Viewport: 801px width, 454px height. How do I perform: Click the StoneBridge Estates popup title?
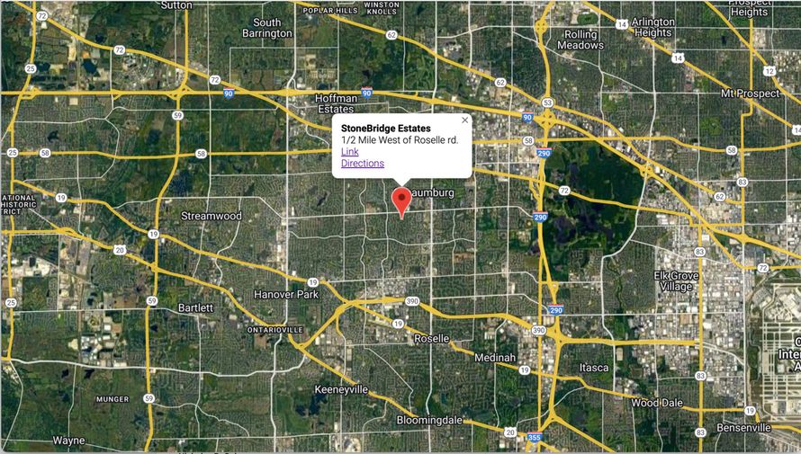click(386, 128)
